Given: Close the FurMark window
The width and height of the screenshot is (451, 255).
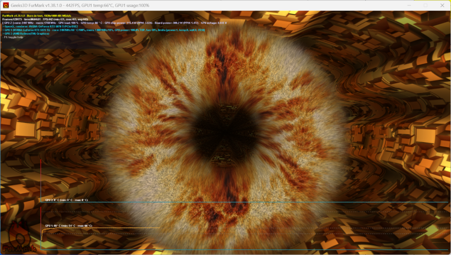Looking at the screenshot, I should pyautogui.click(x=442, y=5).
